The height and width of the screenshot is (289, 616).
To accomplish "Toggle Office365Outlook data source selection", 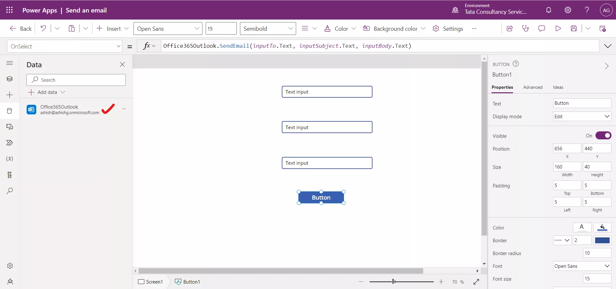I will pyautogui.click(x=108, y=109).
